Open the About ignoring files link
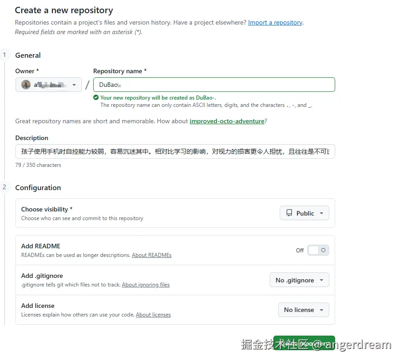The image size is (402, 362). pos(146,285)
